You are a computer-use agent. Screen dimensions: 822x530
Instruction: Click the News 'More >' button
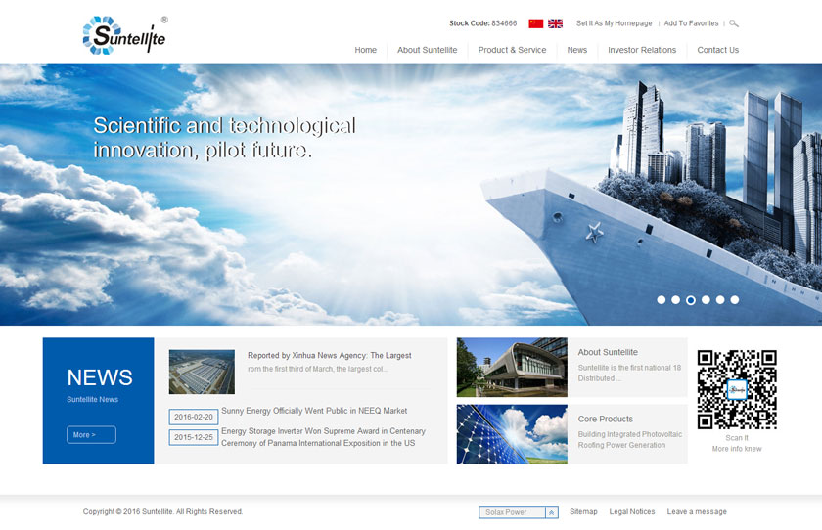tap(91, 435)
